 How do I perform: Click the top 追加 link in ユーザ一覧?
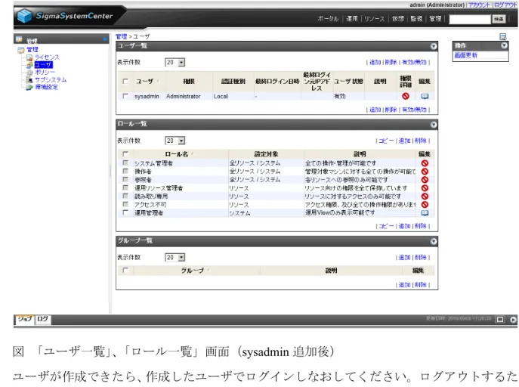coord(375,62)
